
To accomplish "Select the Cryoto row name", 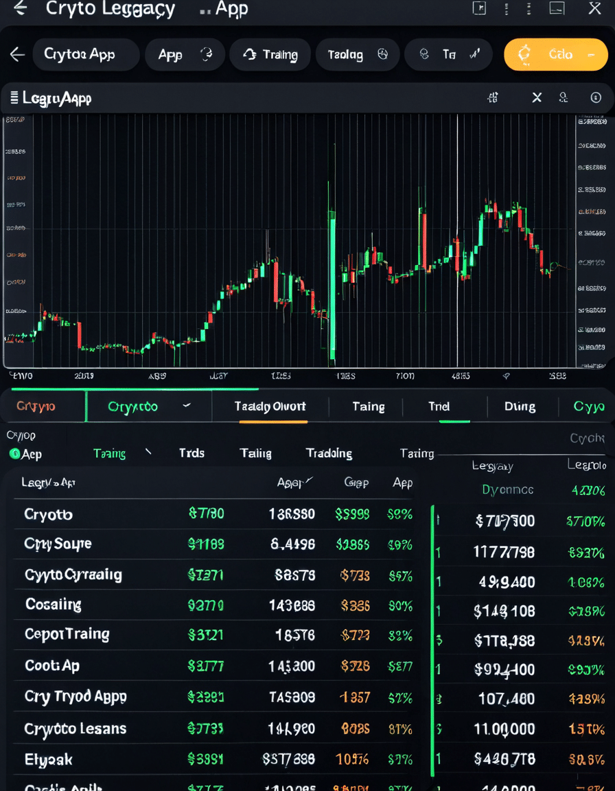I will click(49, 514).
